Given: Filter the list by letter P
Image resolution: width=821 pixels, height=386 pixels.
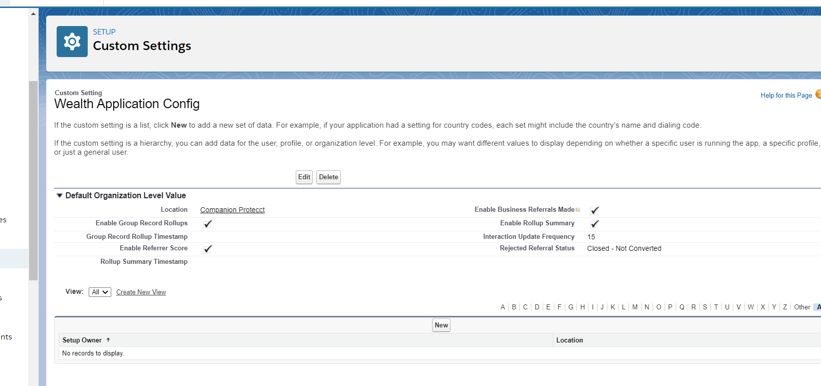Looking at the screenshot, I should coord(670,307).
